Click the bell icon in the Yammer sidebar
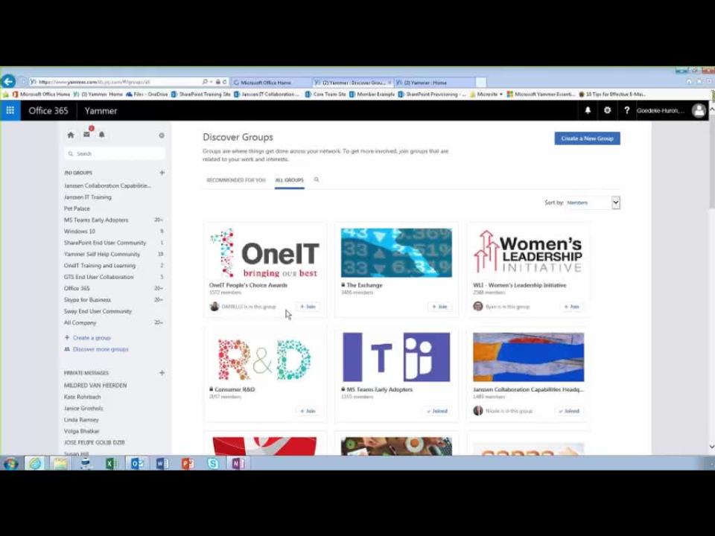The width and height of the screenshot is (715, 536). coord(102,135)
